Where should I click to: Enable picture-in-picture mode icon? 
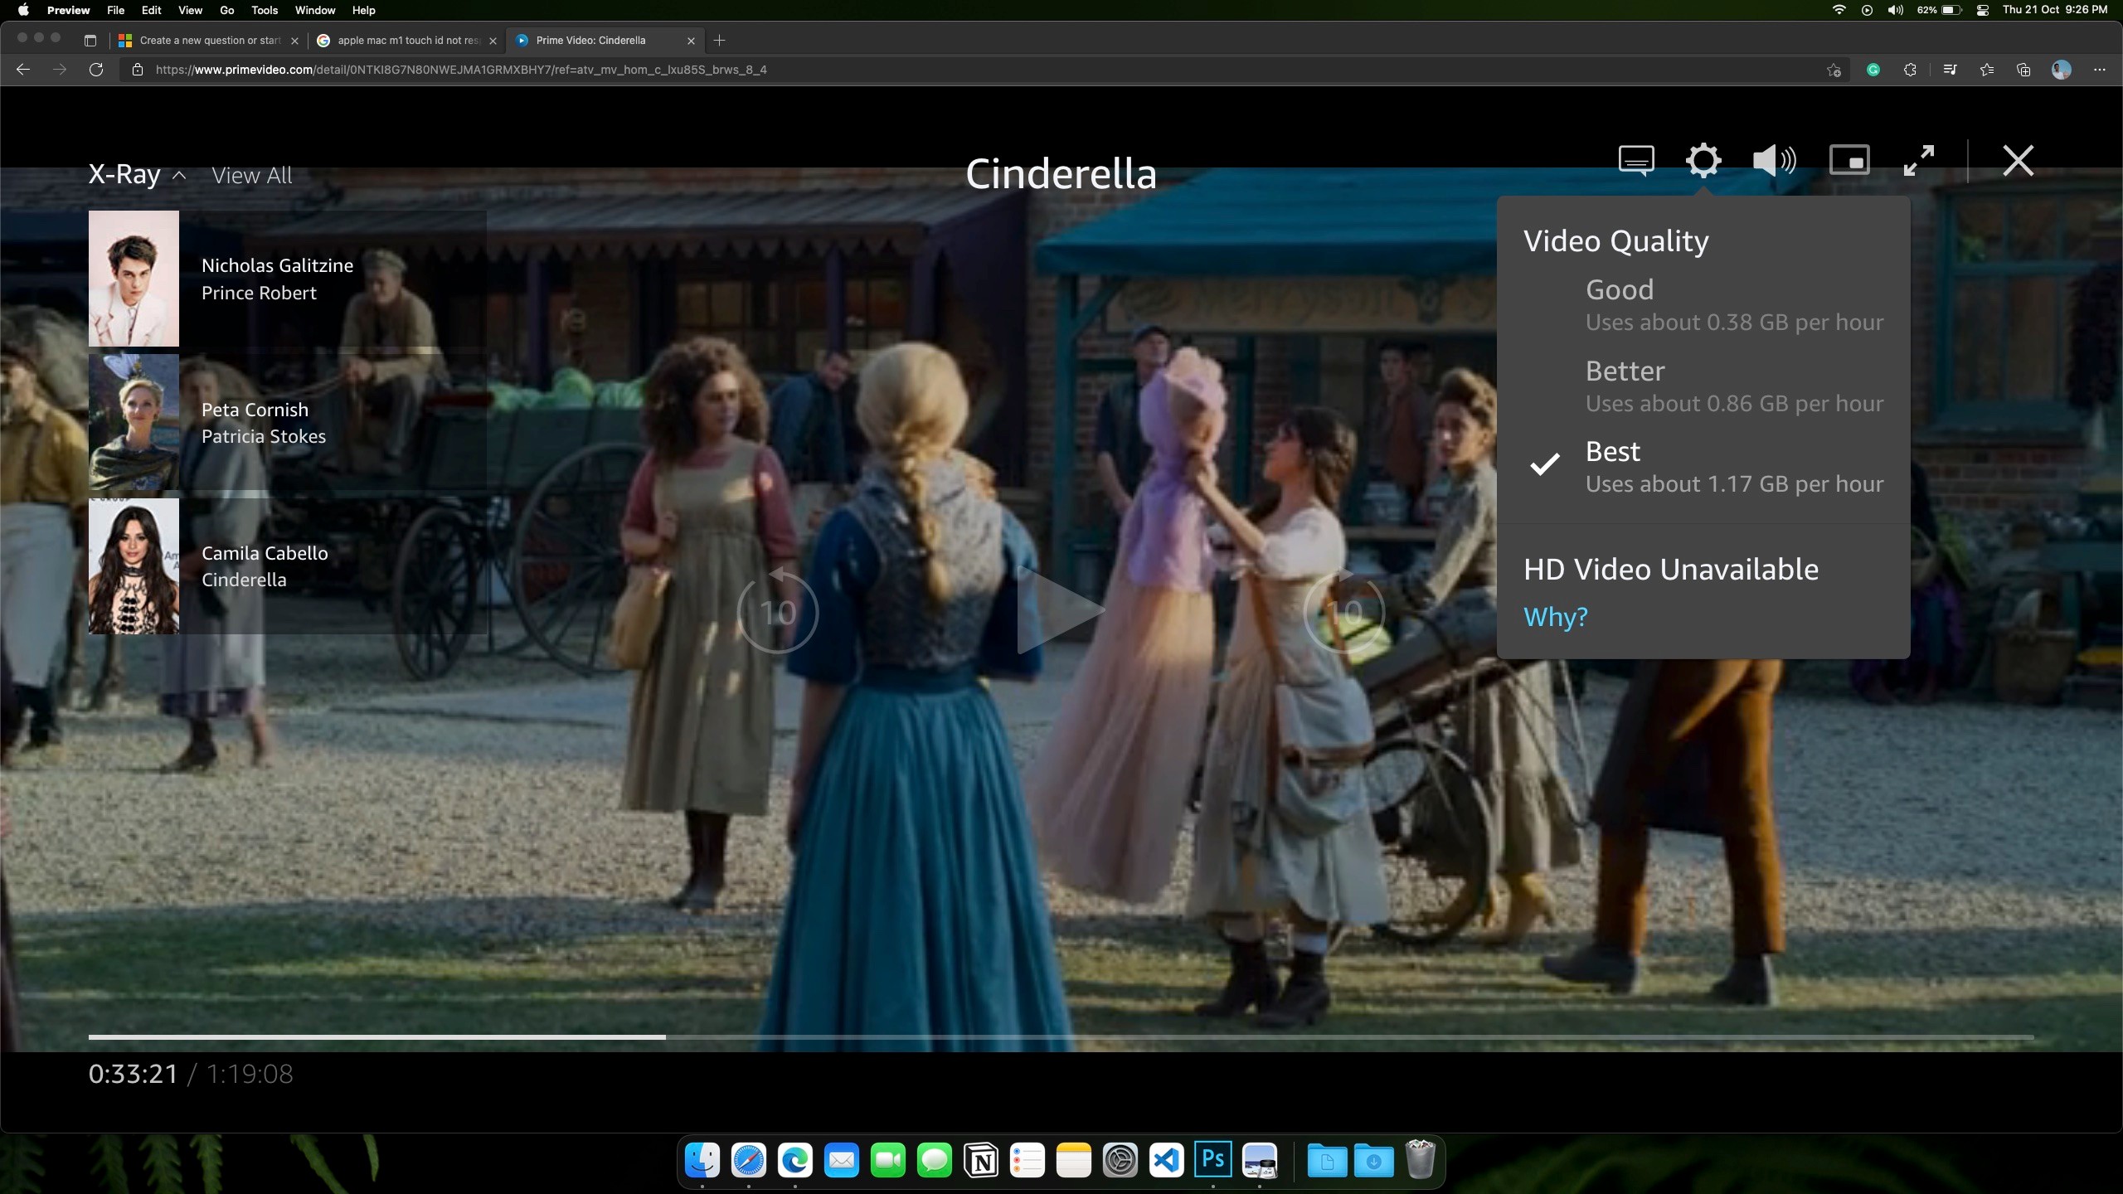[1849, 160]
